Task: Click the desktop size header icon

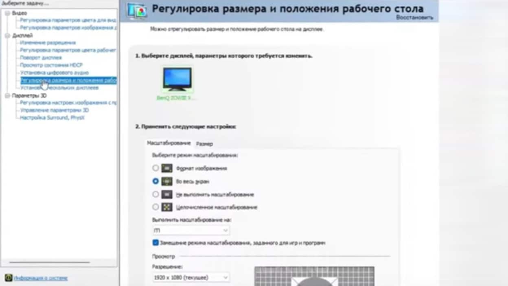Action: click(137, 11)
